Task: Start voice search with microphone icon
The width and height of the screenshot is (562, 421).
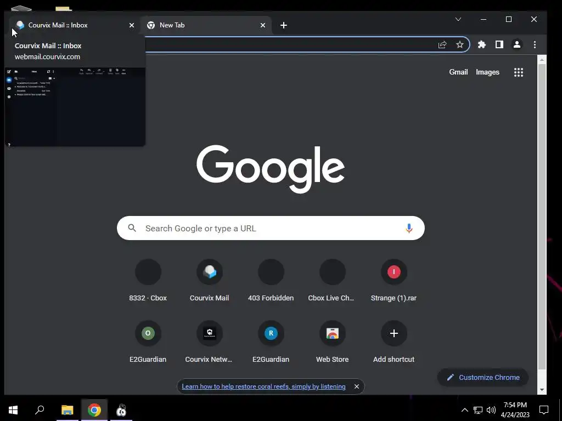Action: coord(409,228)
